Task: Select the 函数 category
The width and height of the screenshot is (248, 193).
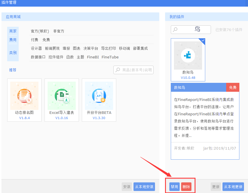Action: tap(70, 57)
